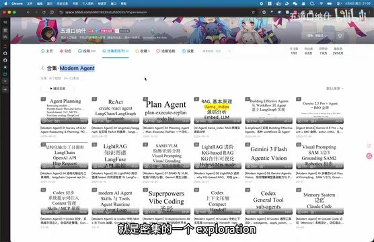Open the Gemini 2.5 Pro + Agent thumbnail

(x=320, y=110)
